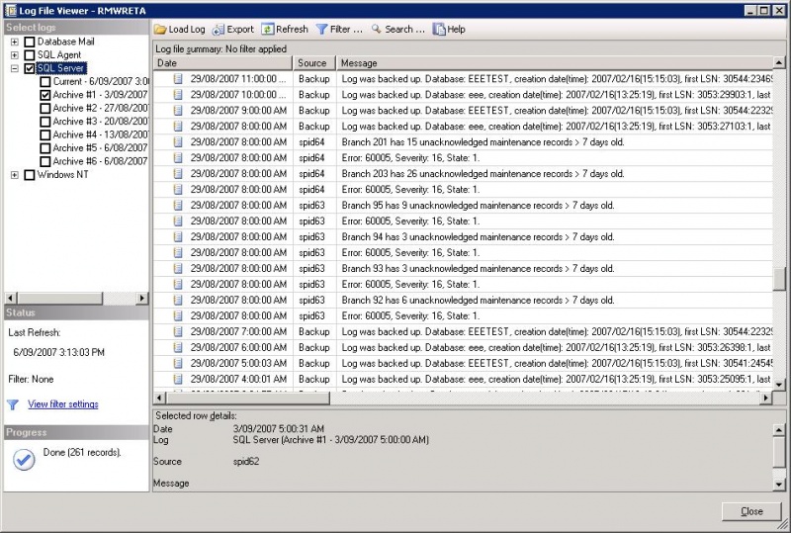The height and width of the screenshot is (533, 791).
Task: Click Select logs horizontal scrollbar thumb
Action: 60,299
